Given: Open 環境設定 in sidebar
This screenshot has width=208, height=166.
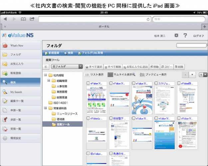Looking at the screenshot, I should pos(20,138).
